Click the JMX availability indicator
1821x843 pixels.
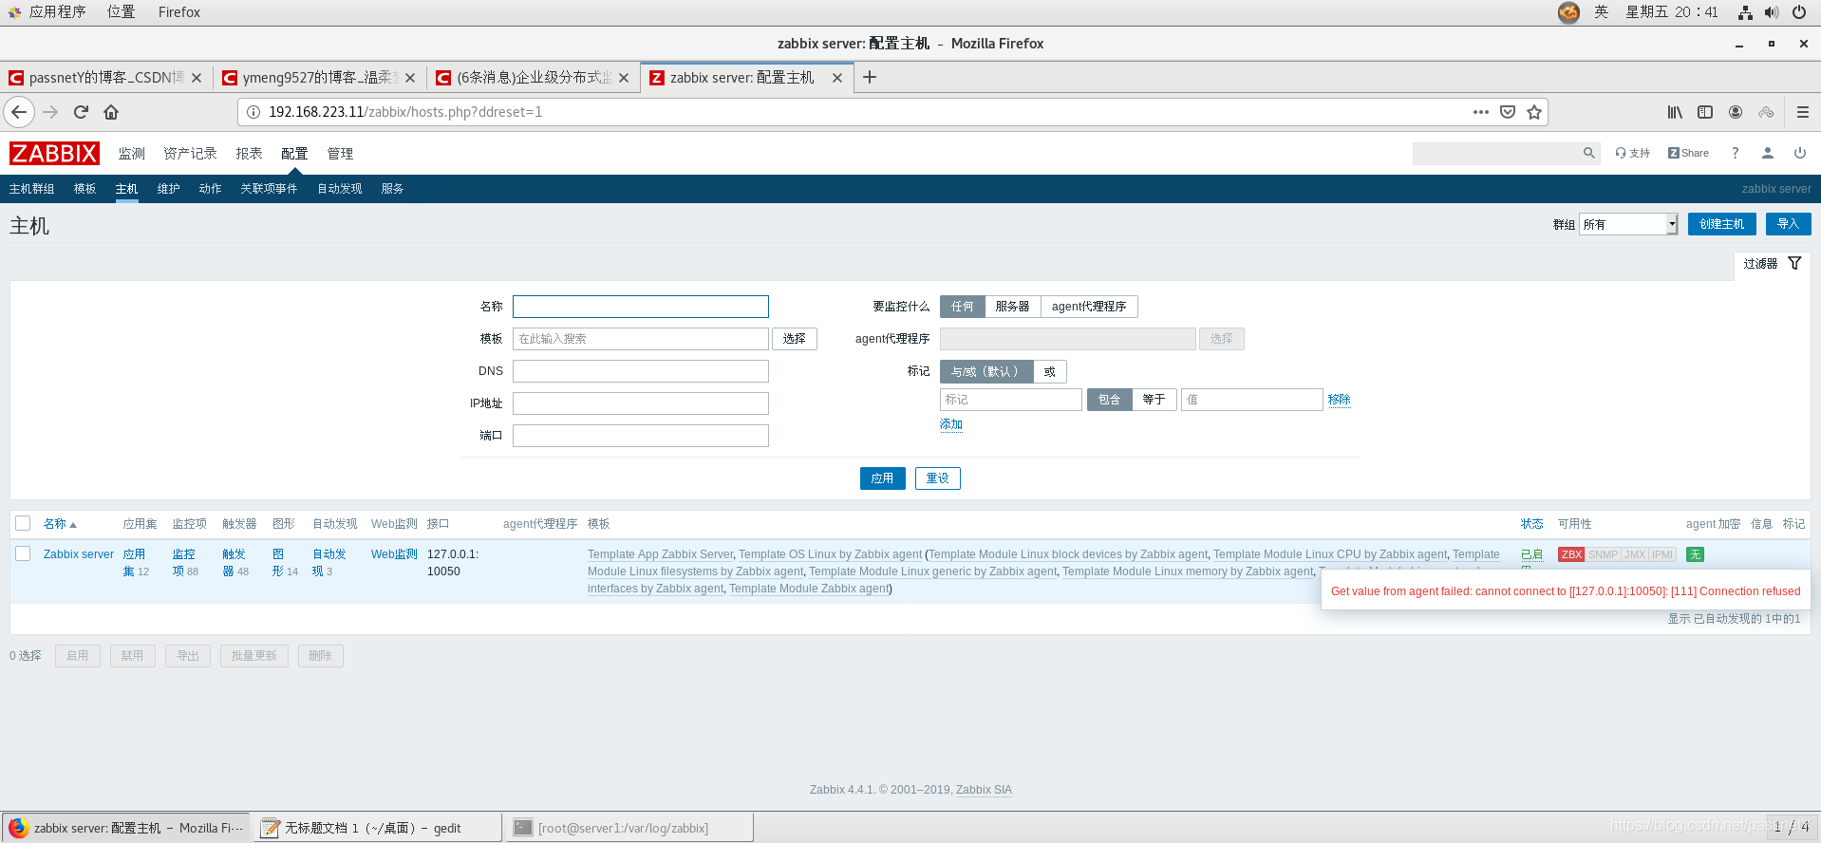1634,554
